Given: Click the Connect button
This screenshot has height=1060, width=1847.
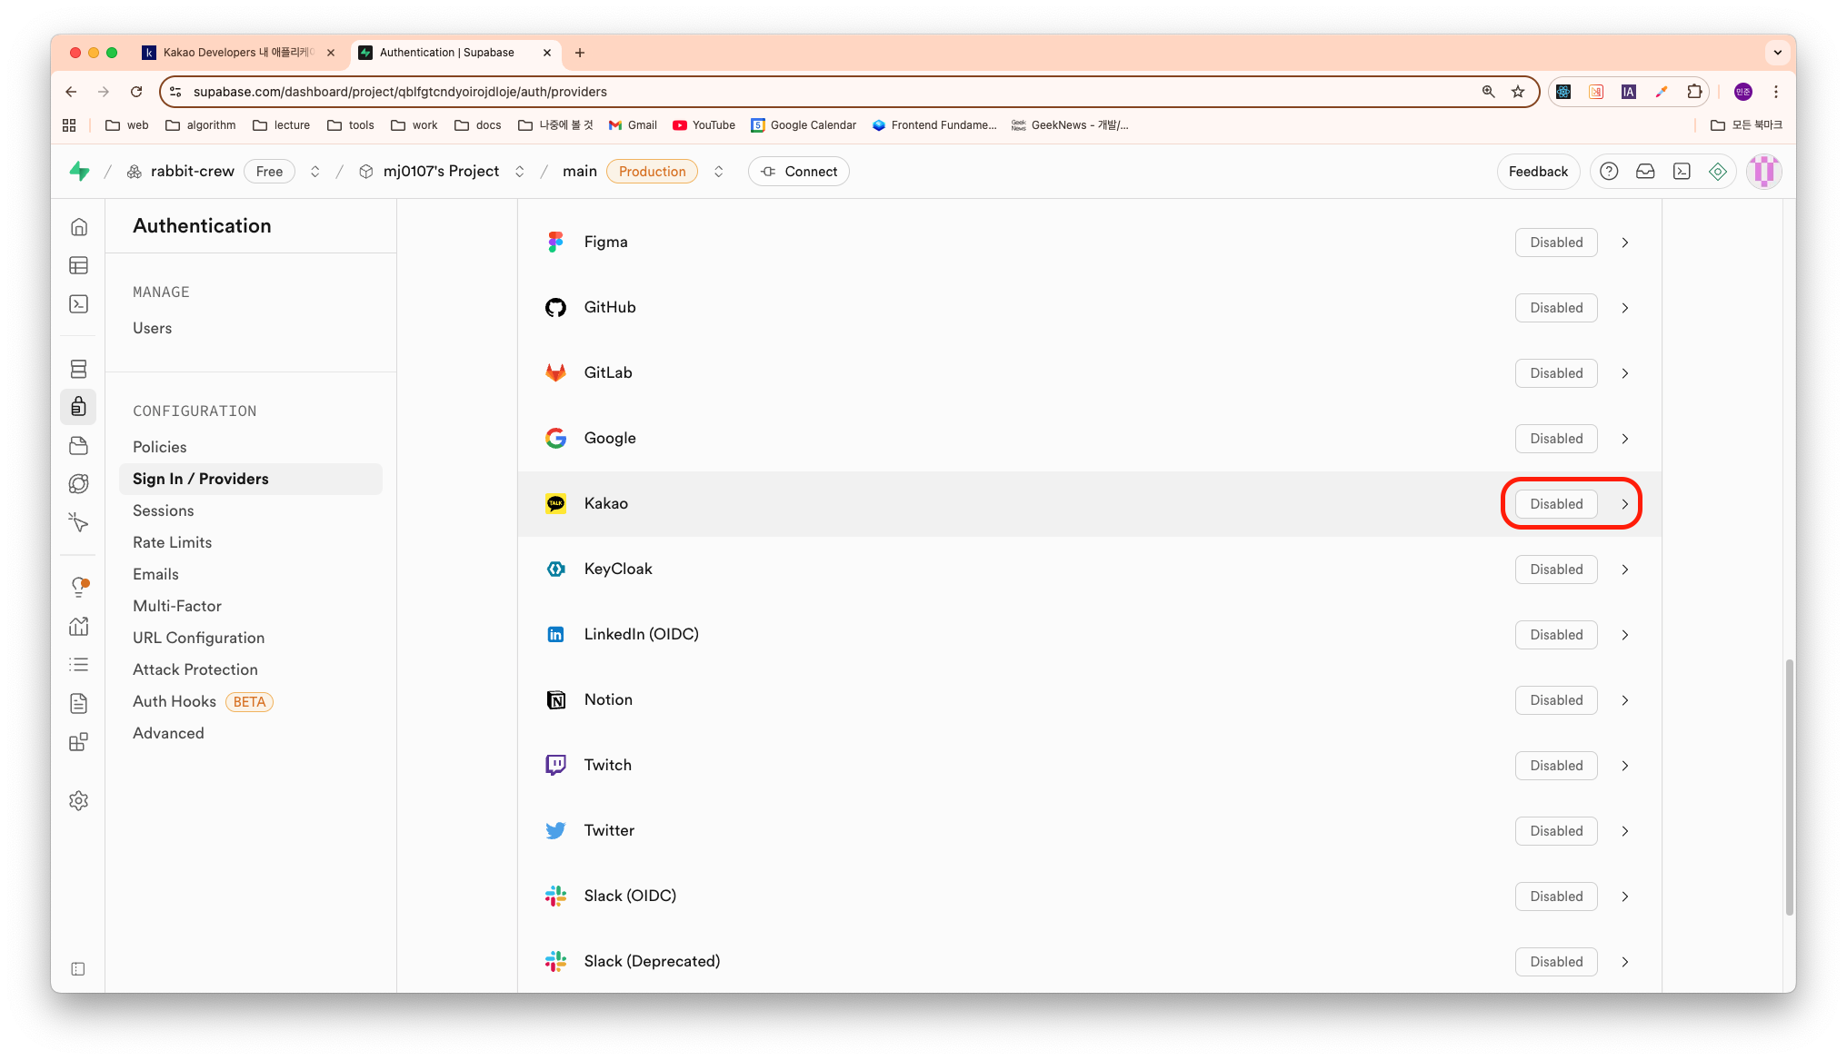Looking at the screenshot, I should pyautogui.click(x=798, y=172).
